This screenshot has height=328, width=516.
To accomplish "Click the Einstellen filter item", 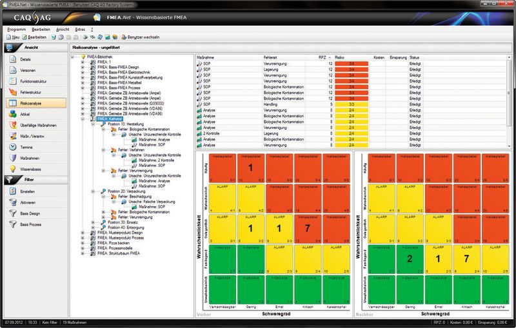I will click(36, 191).
